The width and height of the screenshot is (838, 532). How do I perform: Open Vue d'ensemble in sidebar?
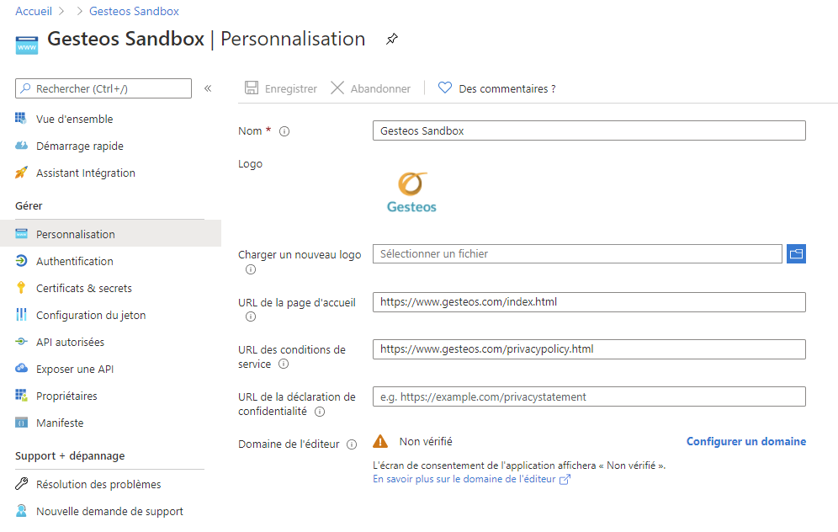[x=74, y=120]
